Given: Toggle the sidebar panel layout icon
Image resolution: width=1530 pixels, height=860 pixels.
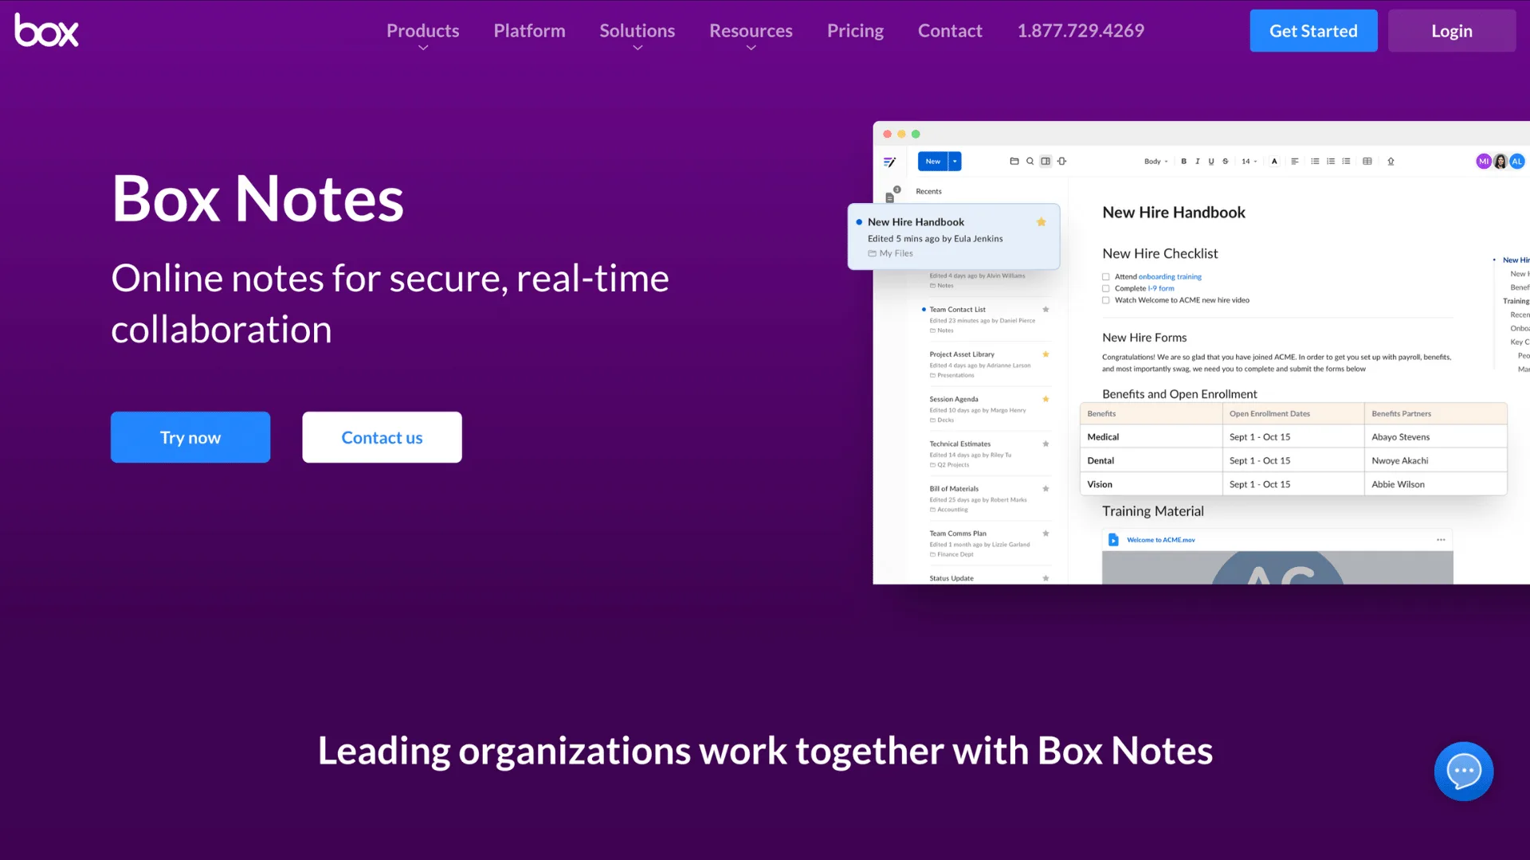Looking at the screenshot, I should 1045,161.
